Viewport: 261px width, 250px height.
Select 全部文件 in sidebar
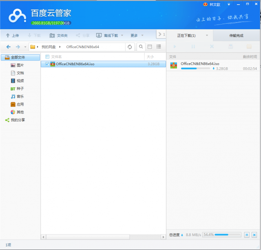coord(20,58)
